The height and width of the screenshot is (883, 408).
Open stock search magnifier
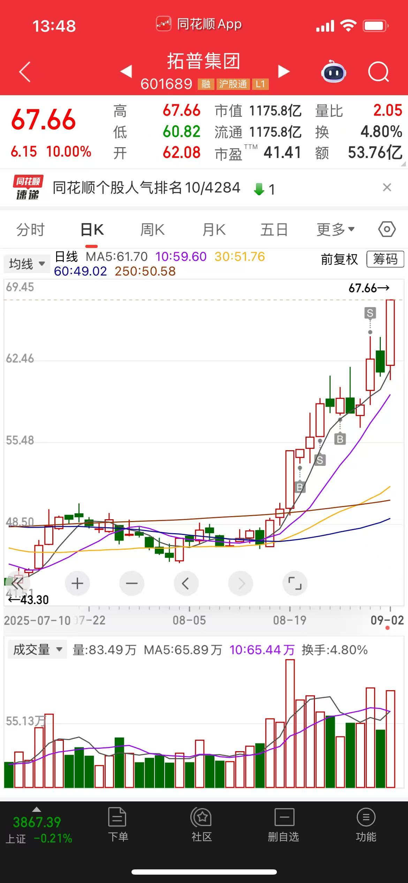tap(379, 72)
